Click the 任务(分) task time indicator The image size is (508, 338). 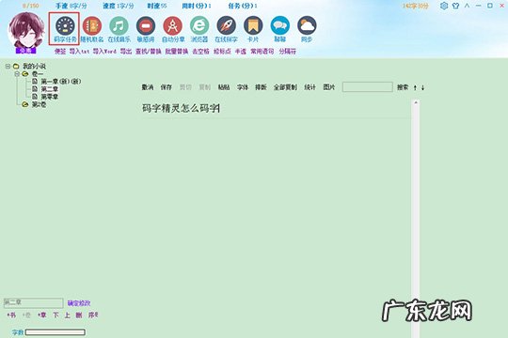pos(243,6)
